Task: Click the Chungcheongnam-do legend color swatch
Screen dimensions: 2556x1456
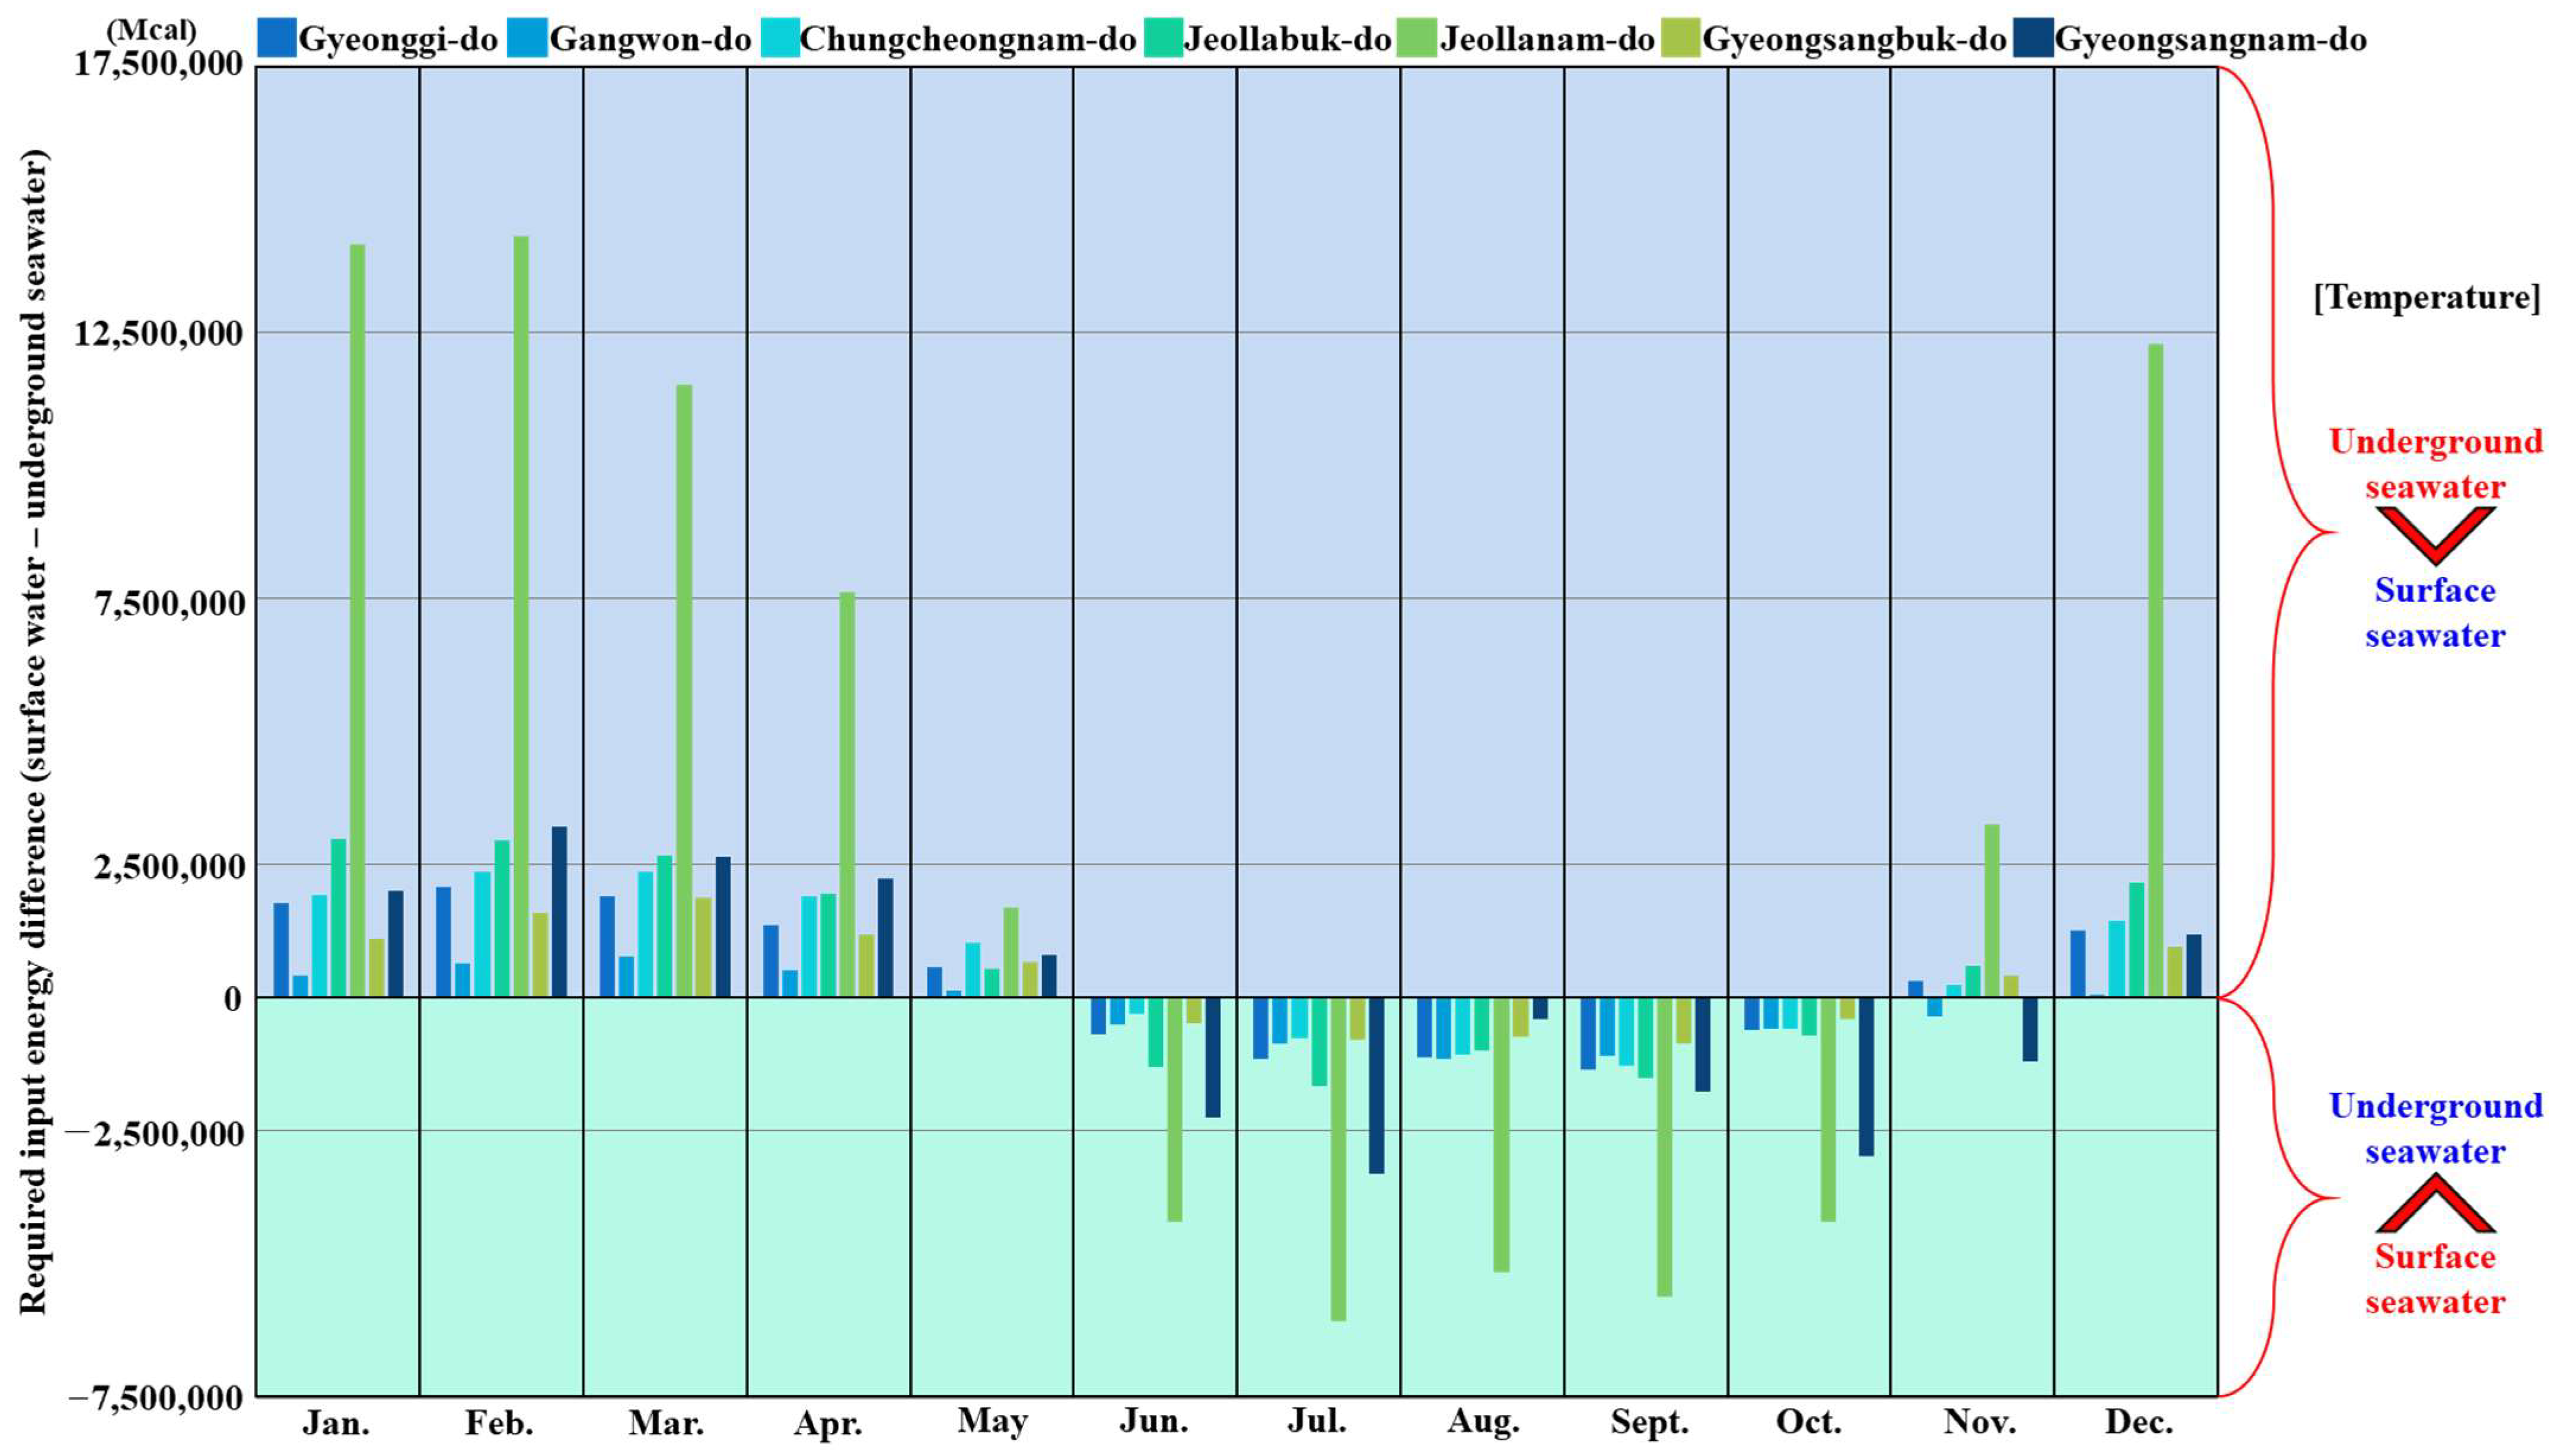Action: [x=780, y=39]
